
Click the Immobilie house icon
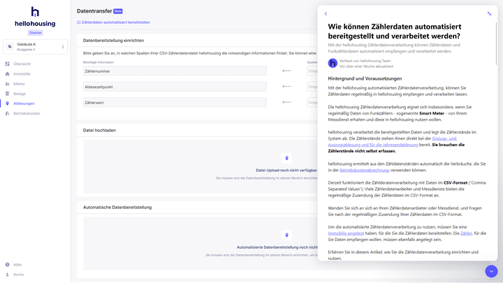pos(8,74)
